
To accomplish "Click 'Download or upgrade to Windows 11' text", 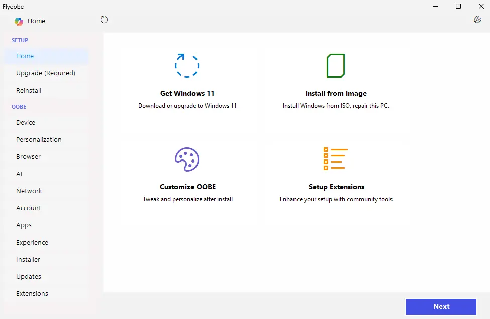I will pos(187,106).
